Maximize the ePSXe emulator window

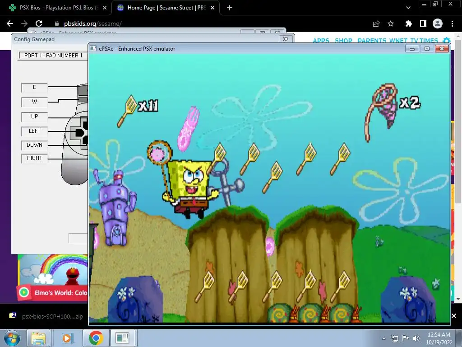pos(427,48)
